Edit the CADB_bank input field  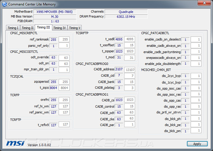129,82
